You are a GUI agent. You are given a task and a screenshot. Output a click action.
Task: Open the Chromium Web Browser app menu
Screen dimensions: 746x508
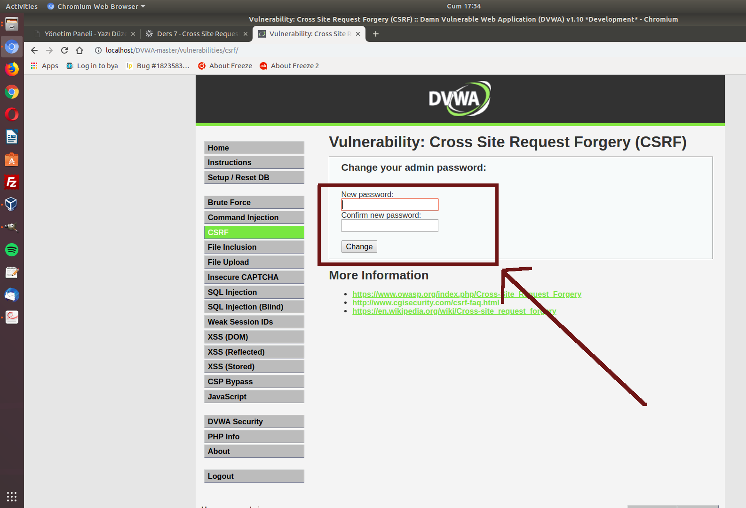(x=96, y=6)
